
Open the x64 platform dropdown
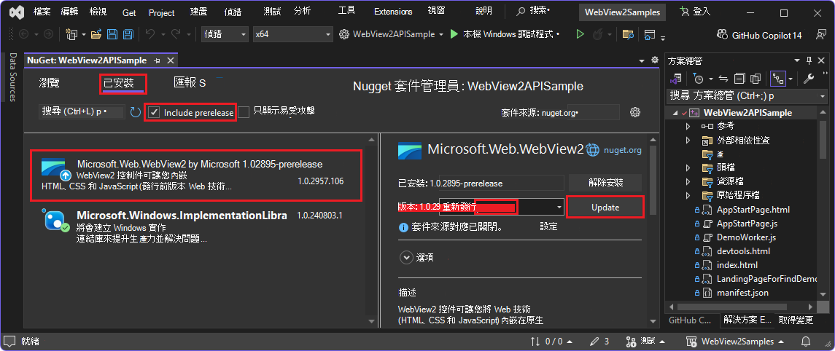tap(292, 34)
